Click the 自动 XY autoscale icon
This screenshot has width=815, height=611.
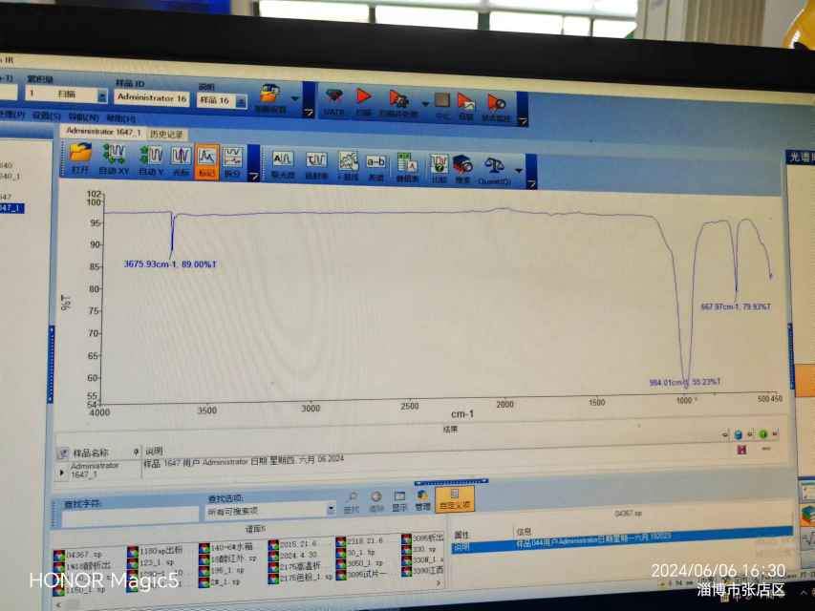[114, 155]
